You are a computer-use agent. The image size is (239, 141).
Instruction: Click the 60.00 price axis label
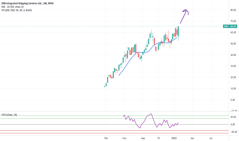[x=233, y=33]
